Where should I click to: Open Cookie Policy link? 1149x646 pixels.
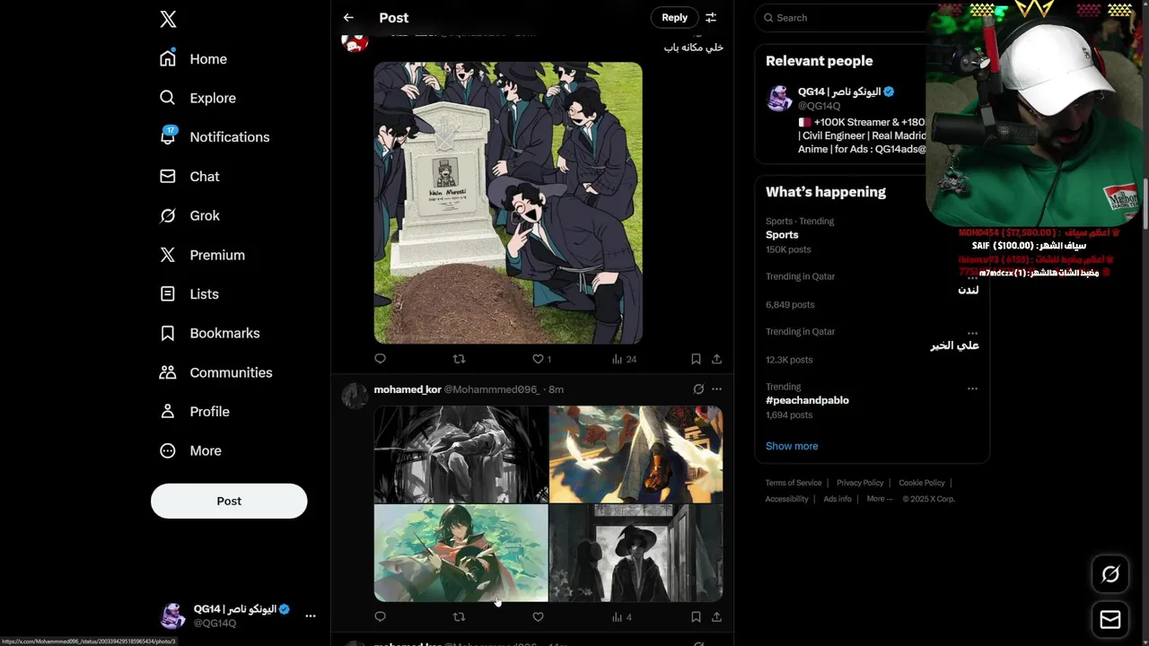922,483
